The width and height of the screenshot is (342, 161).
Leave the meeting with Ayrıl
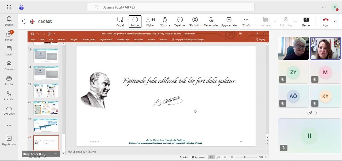tap(325, 22)
